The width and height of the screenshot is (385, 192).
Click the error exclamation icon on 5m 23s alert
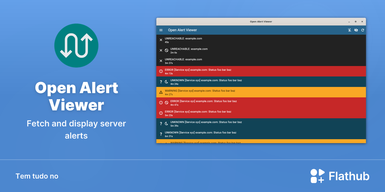point(161,113)
